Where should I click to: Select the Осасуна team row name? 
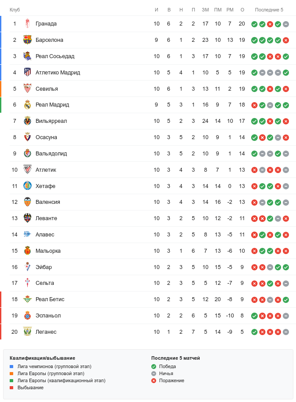point(46,137)
